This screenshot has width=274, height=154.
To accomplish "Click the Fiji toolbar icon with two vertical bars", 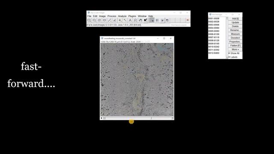I will (x=157, y=20).
